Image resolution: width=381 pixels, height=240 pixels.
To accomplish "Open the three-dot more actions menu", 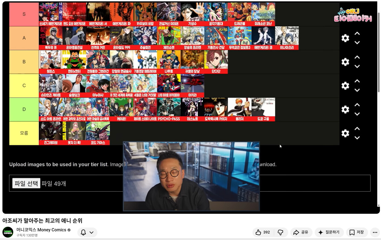I will click(x=375, y=232).
